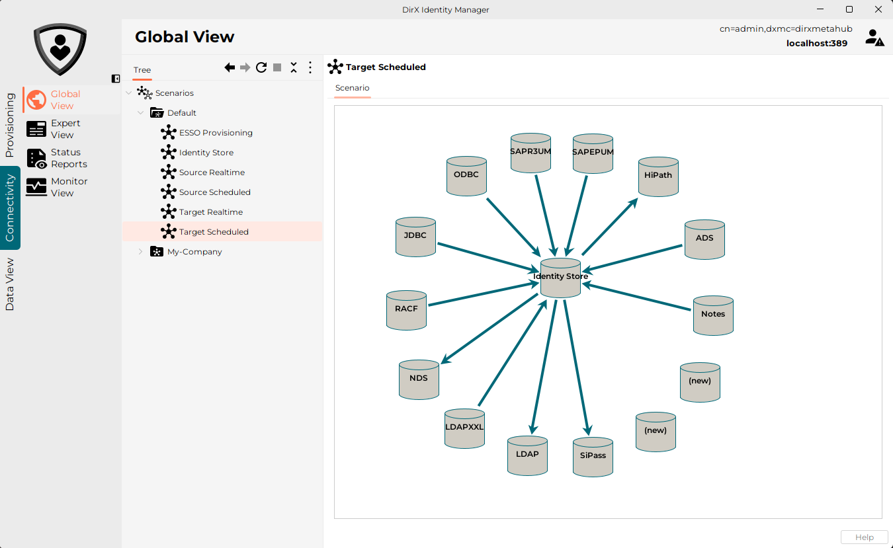Switch to the Connectivity side tab
Image resolution: width=893 pixels, height=548 pixels.
[10, 208]
